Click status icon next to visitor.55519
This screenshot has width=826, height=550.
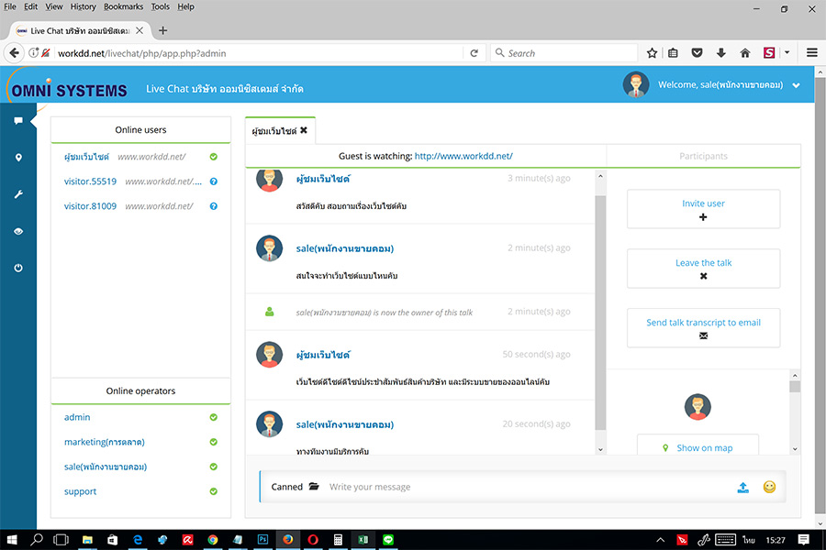213,181
